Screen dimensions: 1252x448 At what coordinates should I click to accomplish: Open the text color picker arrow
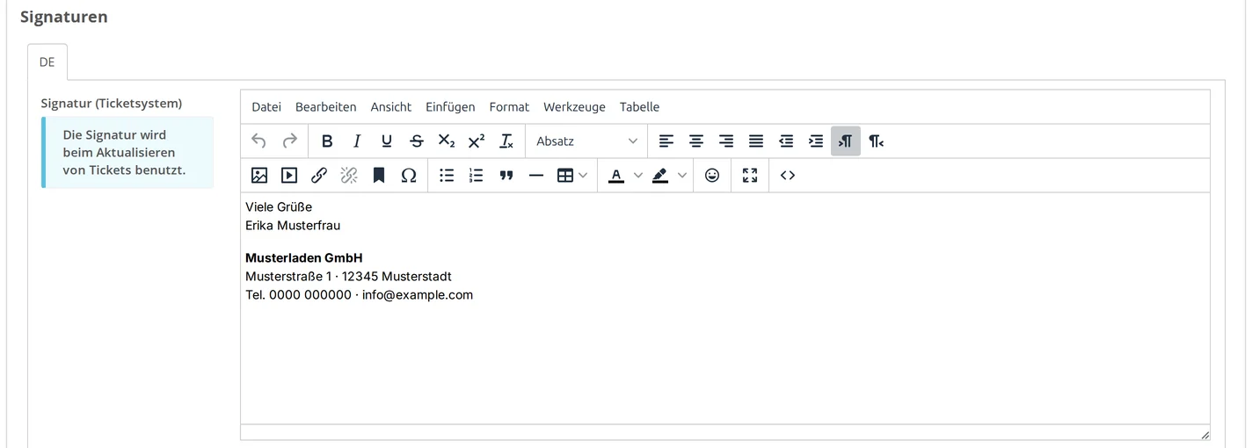[x=638, y=175]
